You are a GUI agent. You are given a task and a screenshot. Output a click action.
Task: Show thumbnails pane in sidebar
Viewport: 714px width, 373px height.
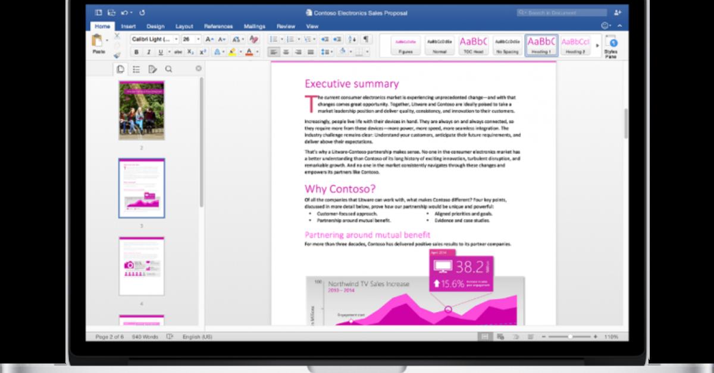(x=121, y=69)
